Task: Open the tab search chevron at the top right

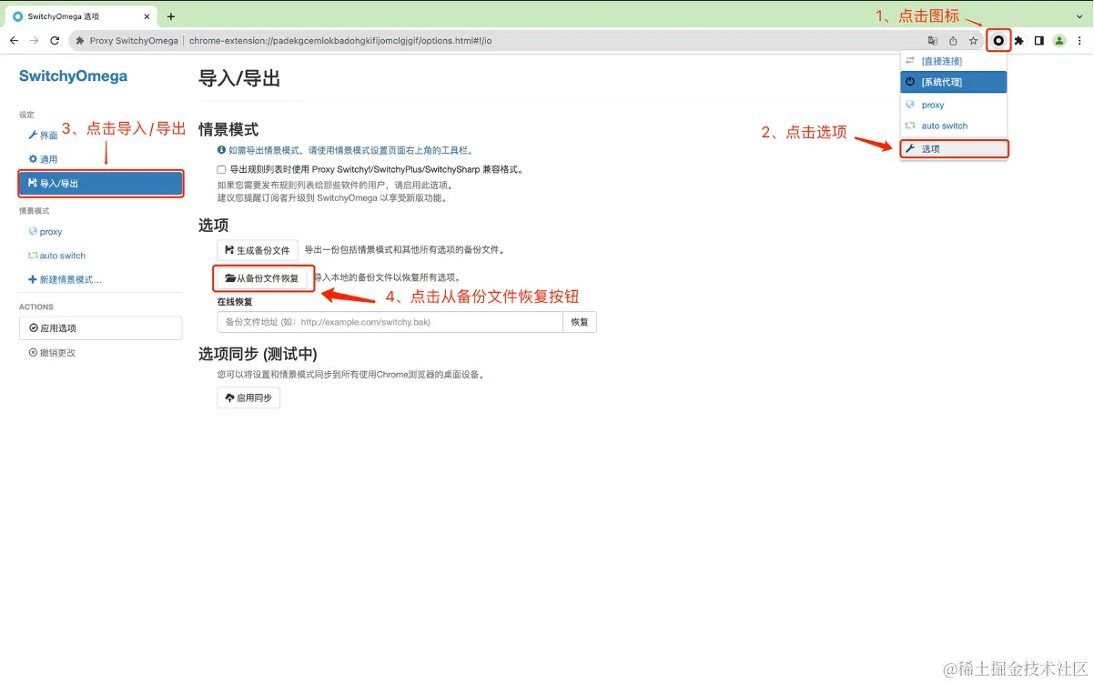Action: [x=1079, y=16]
